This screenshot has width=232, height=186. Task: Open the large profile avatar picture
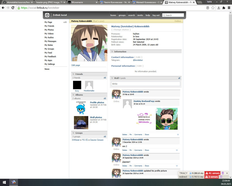point(89,43)
